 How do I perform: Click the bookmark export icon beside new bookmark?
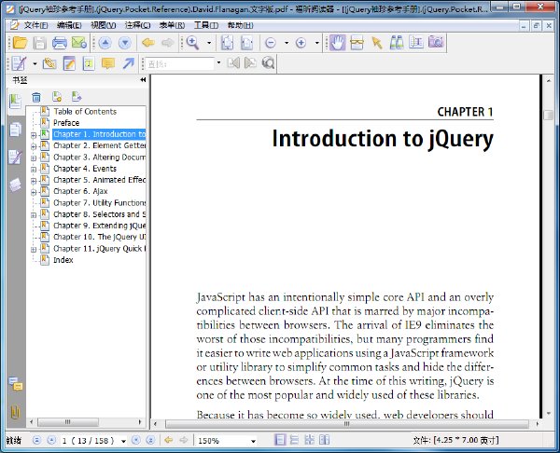(x=77, y=96)
